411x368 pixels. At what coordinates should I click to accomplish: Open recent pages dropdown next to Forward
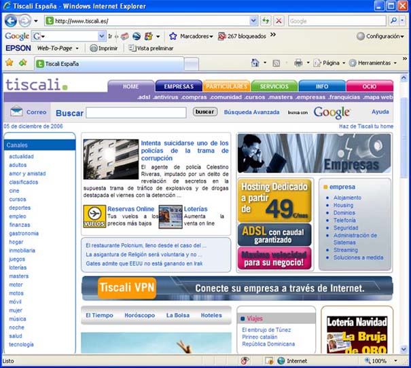click(36, 21)
